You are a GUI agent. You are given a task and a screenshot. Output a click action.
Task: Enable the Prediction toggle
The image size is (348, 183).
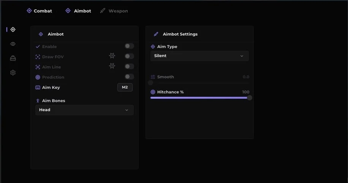pos(129,77)
